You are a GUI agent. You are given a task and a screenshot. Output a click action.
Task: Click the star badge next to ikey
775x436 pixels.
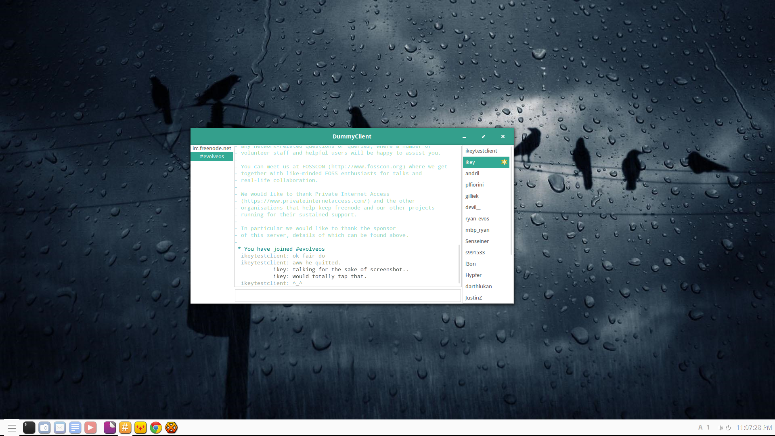(504, 162)
